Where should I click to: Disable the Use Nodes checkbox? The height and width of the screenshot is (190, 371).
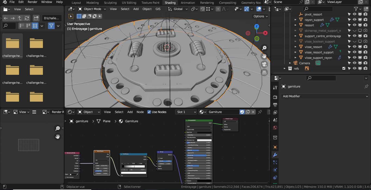pos(149,112)
